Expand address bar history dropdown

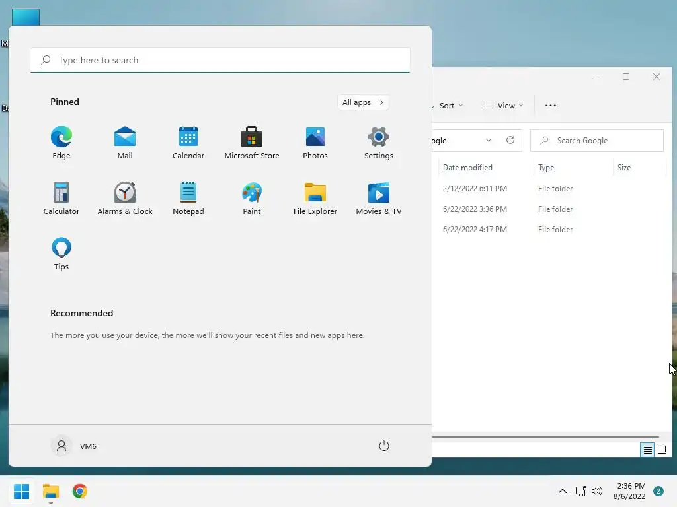tap(489, 140)
